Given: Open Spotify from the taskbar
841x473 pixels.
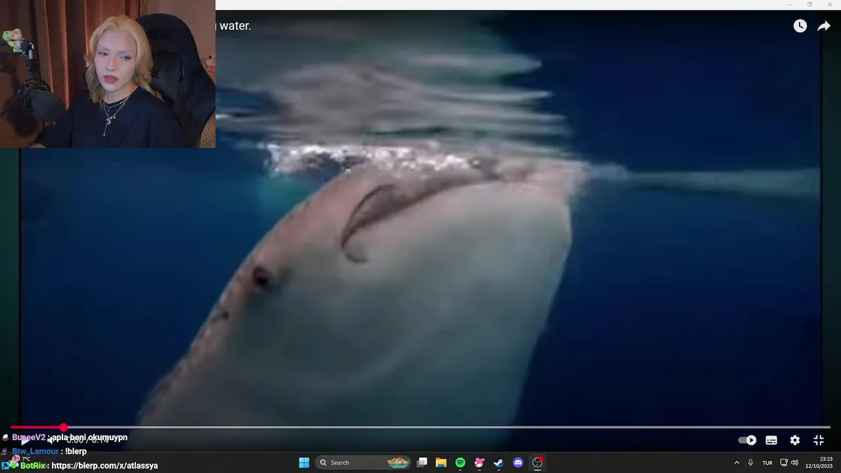Looking at the screenshot, I should (460, 462).
